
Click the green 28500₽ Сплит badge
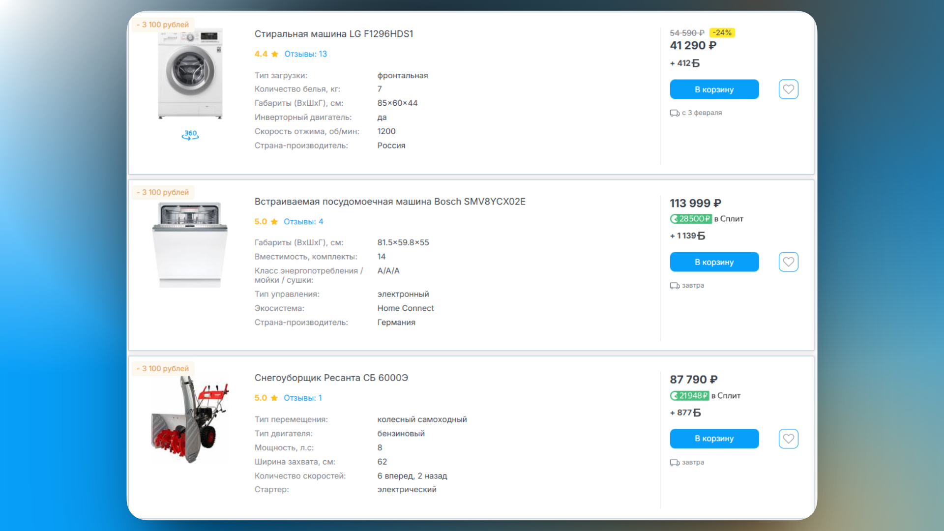pyautogui.click(x=691, y=219)
